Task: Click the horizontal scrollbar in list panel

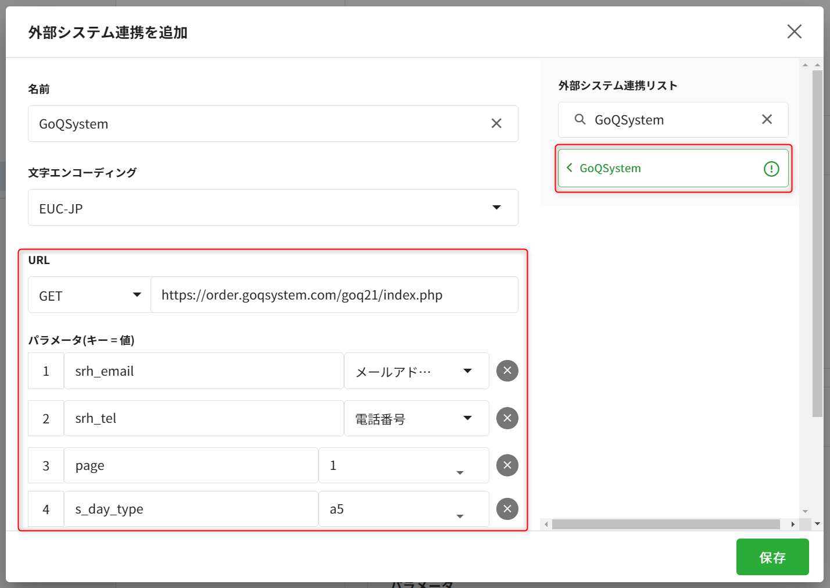Action: click(666, 525)
